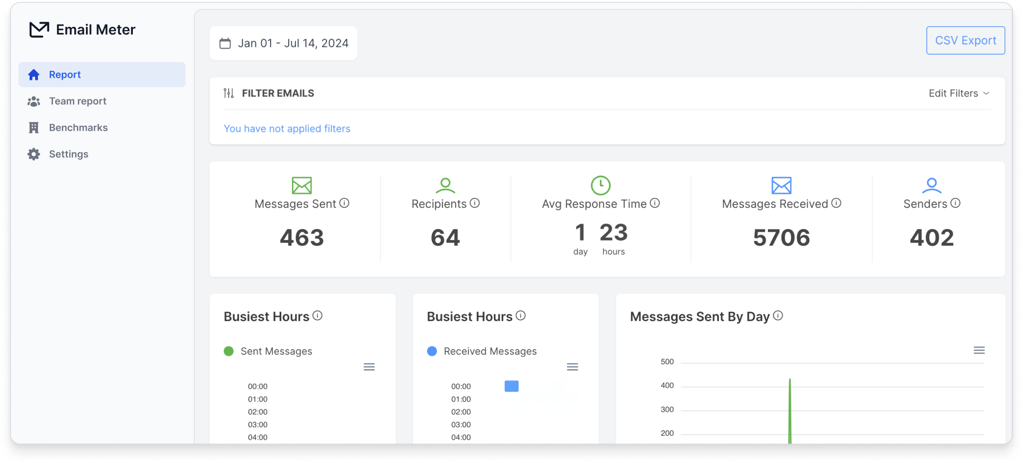Click the blue Senders person icon
Image resolution: width=1023 pixels, height=463 pixels.
click(932, 185)
